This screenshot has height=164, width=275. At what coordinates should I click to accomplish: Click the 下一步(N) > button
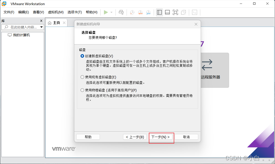coord(161,137)
